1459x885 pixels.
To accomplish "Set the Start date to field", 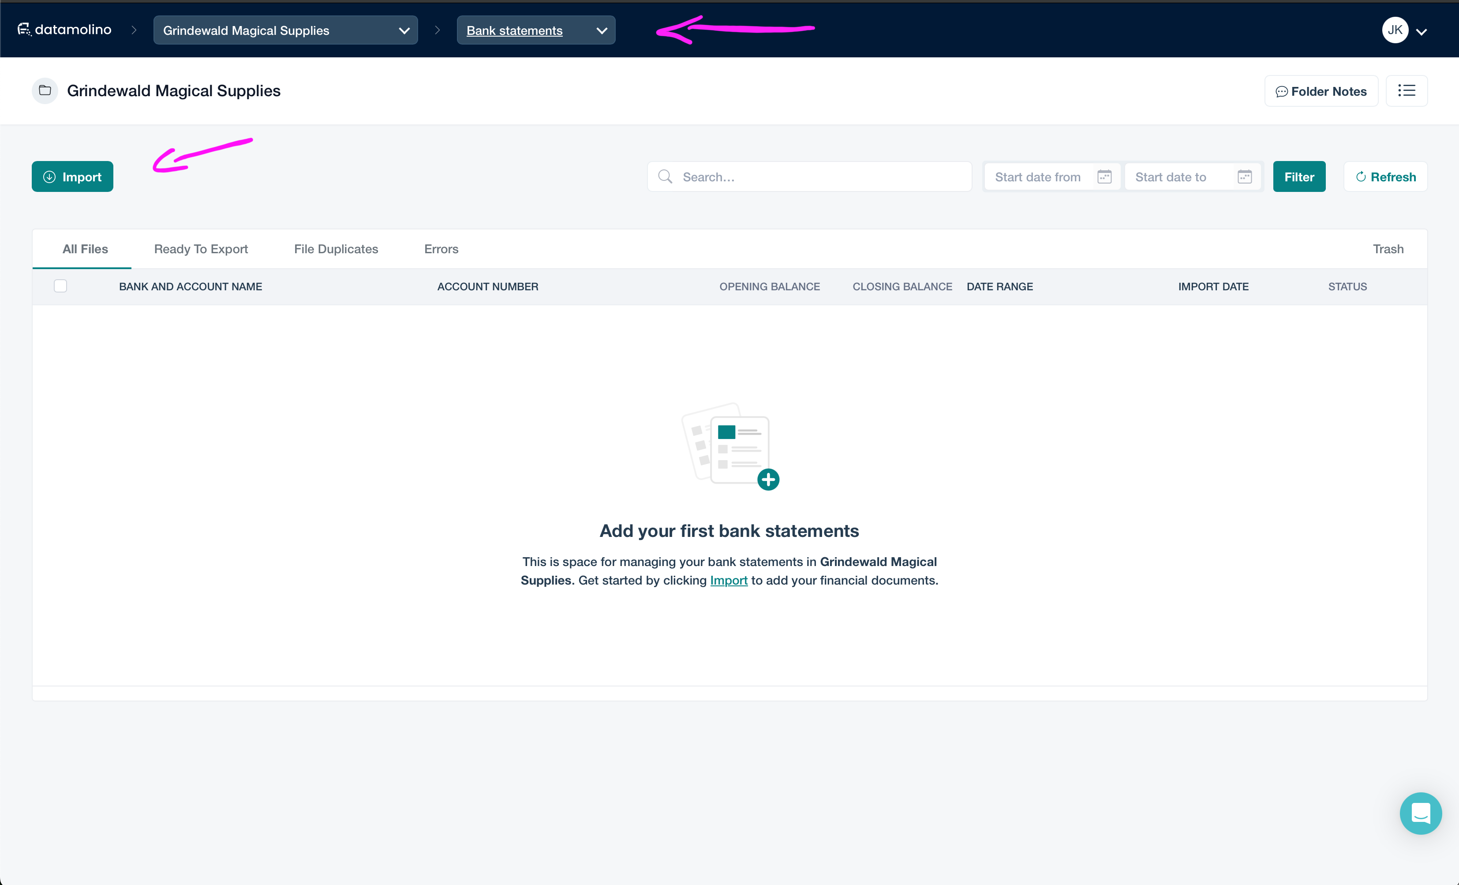I will tap(1193, 176).
